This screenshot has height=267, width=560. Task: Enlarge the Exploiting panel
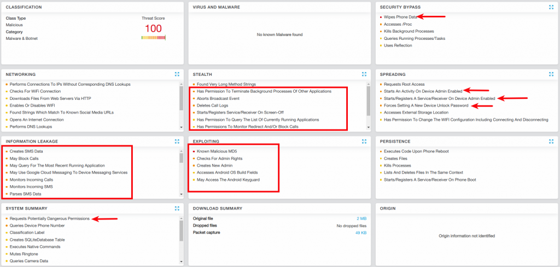364,141
